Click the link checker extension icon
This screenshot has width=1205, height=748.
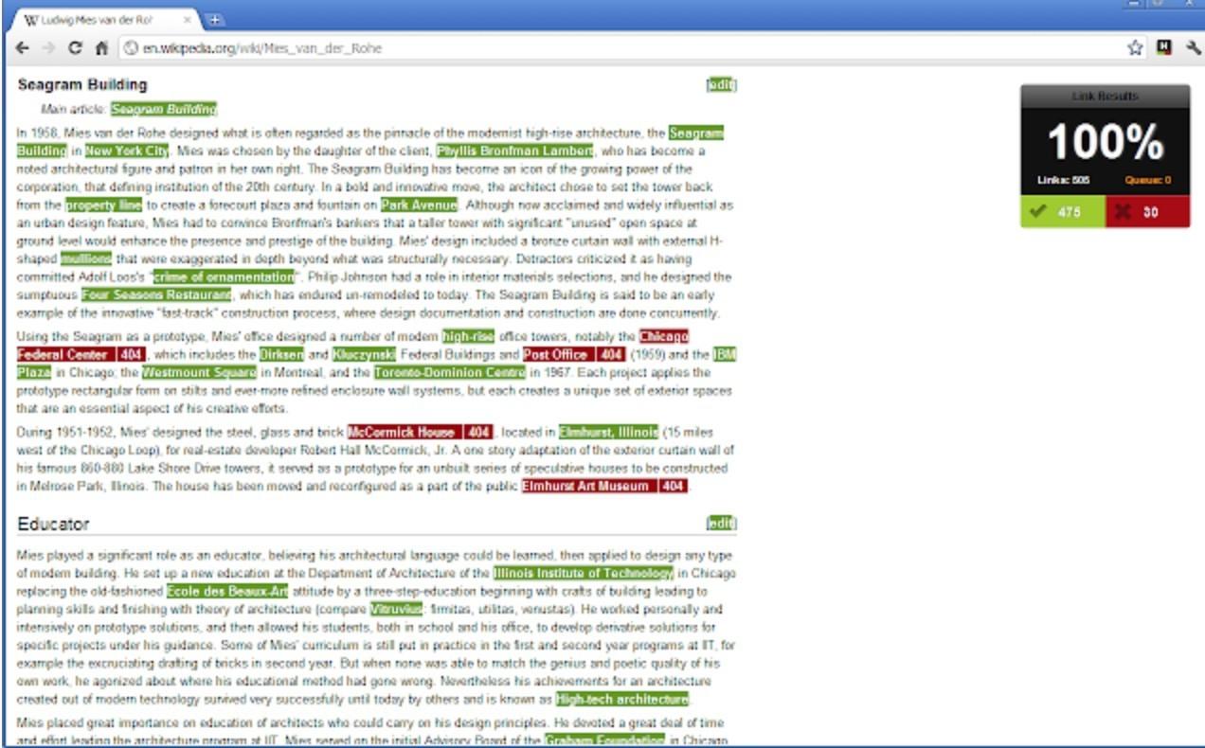(1163, 47)
